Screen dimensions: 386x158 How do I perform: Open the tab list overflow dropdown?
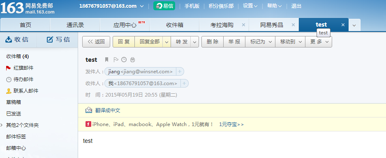click(x=354, y=25)
